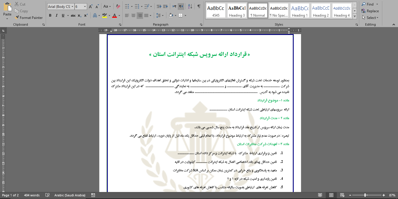The width and height of the screenshot is (398, 199).
Task: Open Text Effects and Typography
Action: [95, 15]
